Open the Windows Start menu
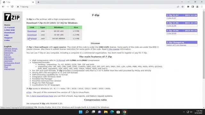 tap(81, 112)
